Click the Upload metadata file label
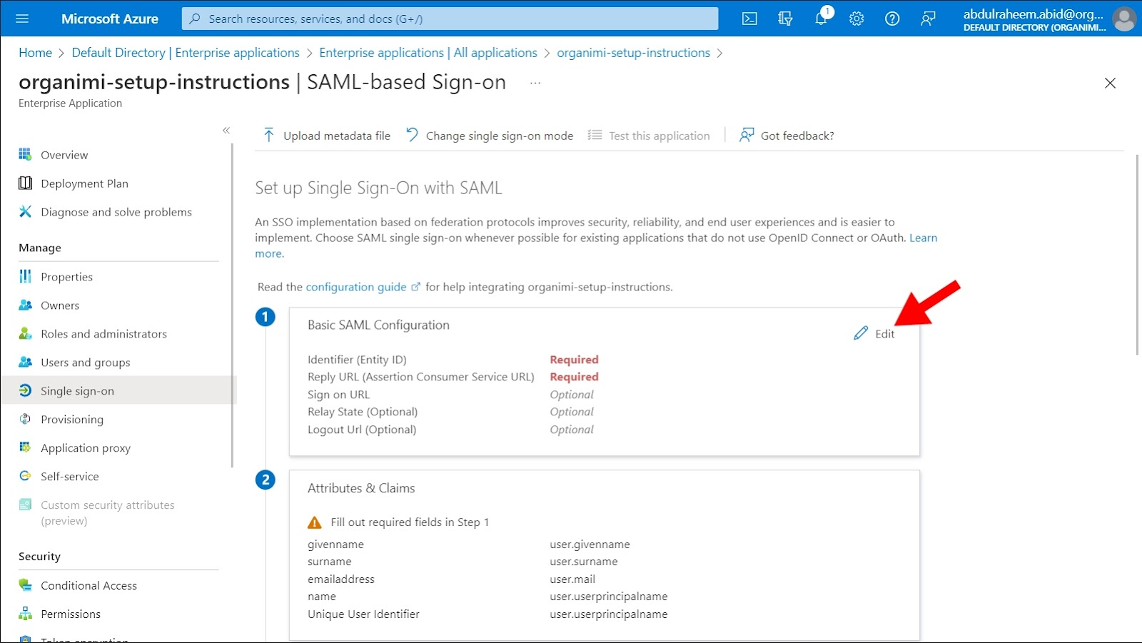The height and width of the screenshot is (643, 1142). pyautogui.click(x=337, y=136)
